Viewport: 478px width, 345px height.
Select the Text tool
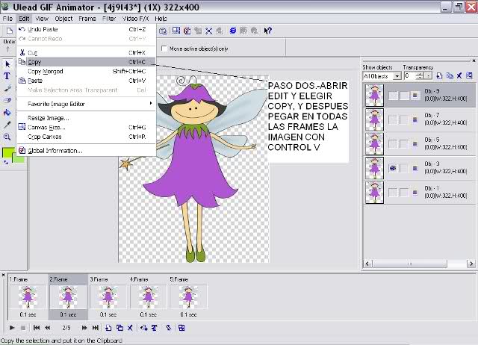tap(7, 76)
